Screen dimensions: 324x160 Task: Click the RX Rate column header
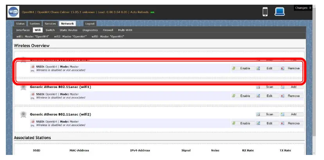[248, 150]
